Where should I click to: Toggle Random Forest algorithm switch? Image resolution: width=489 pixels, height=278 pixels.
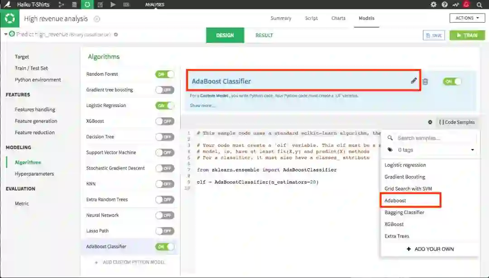pyautogui.click(x=165, y=74)
